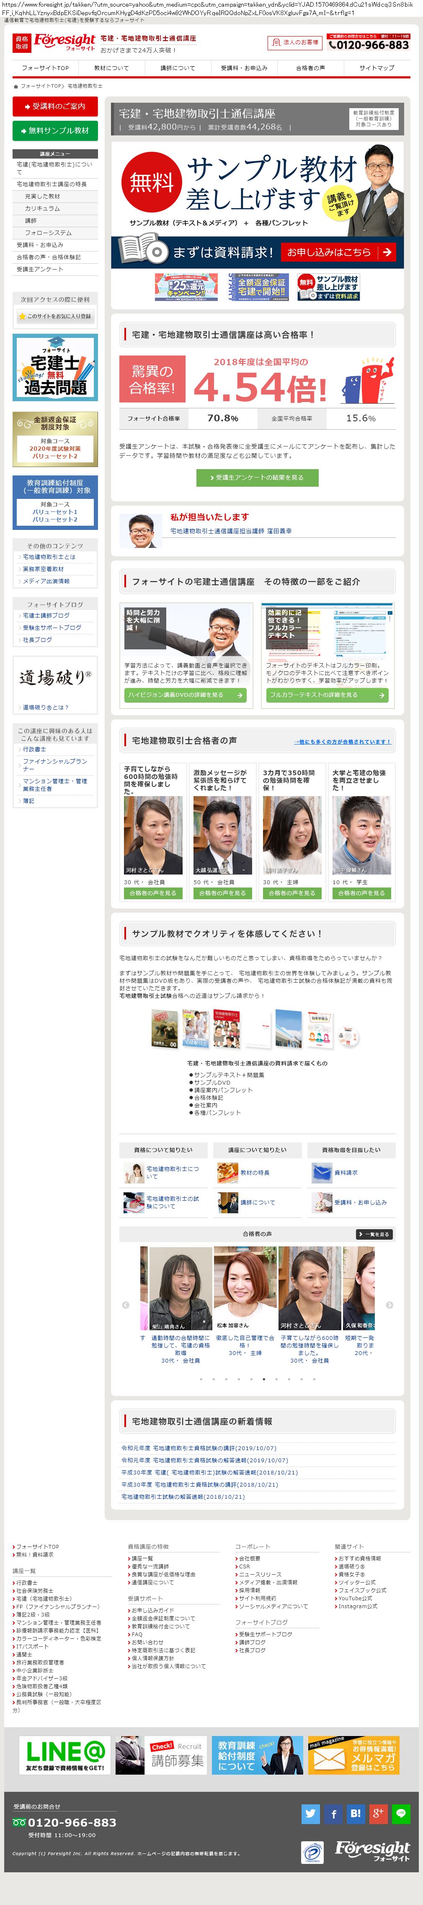Show the next testimonial with the right carousel arrow

389,1305
